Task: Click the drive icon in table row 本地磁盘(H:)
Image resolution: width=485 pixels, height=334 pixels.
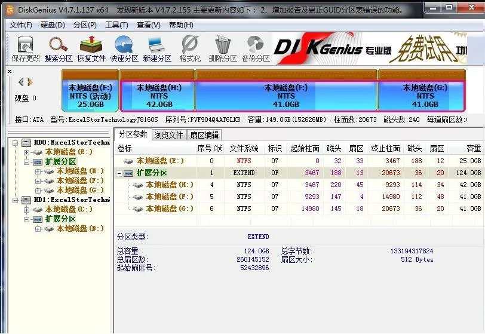Action: pos(137,185)
